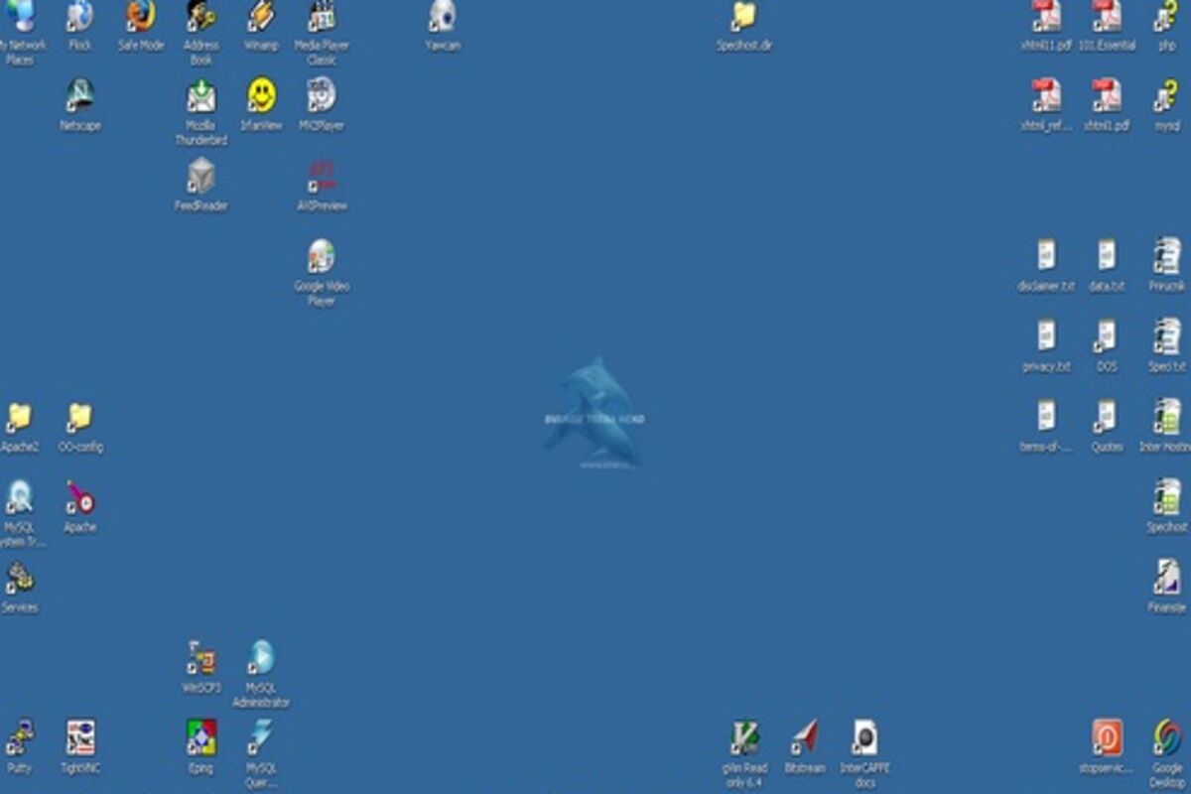Select the disclaimer.txt file

[1046, 257]
